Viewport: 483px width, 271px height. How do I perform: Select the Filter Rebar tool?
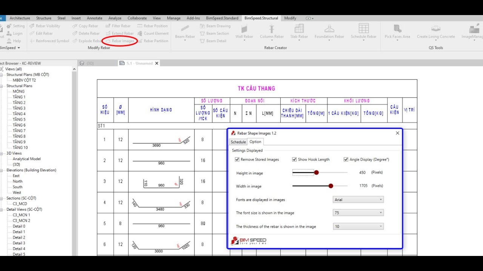point(118,26)
